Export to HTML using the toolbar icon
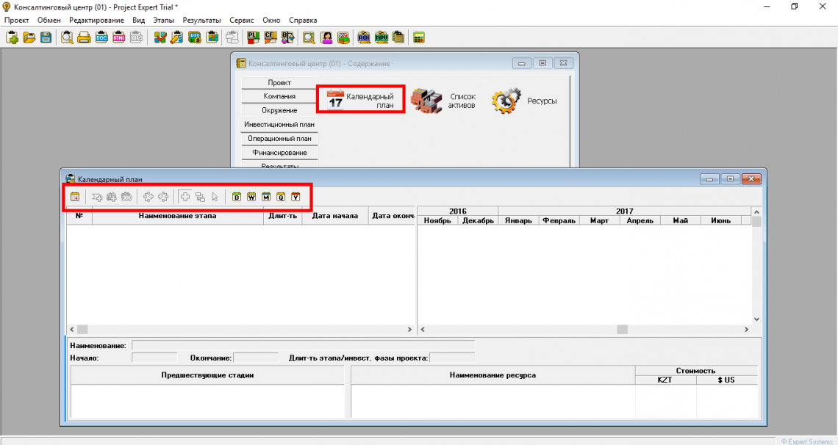The image size is (838, 445). click(118, 37)
